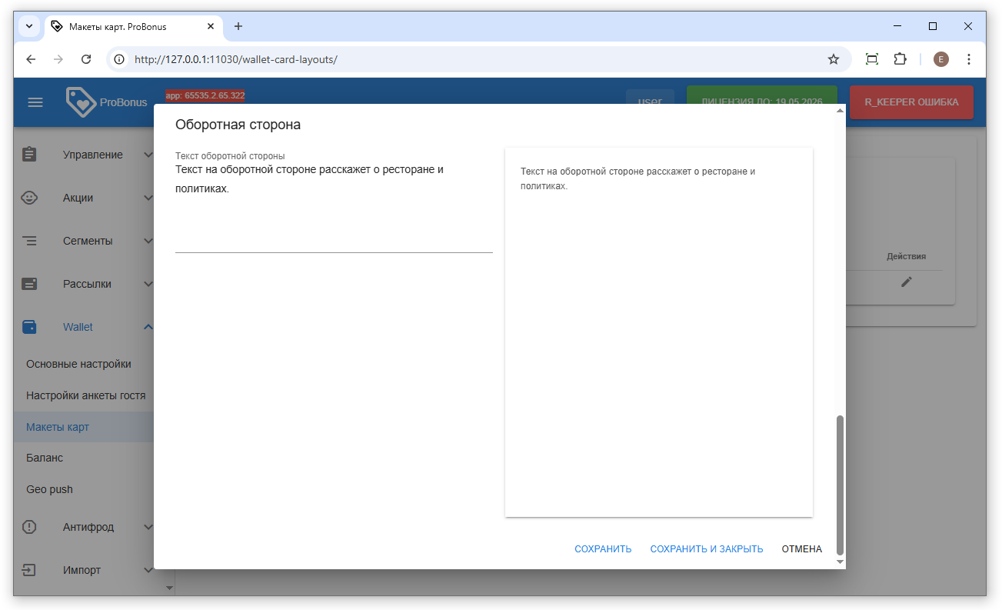Bookmark this page with the star icon
The image size is (1002, 610).
[x=833, y=59]
